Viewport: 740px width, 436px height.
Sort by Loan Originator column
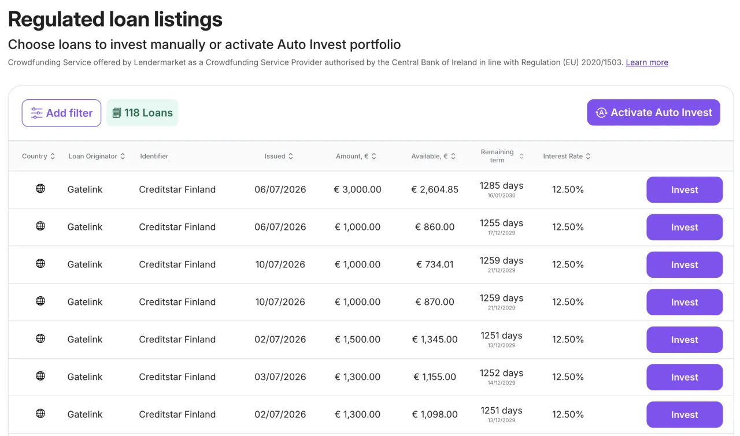pos(97,156)
